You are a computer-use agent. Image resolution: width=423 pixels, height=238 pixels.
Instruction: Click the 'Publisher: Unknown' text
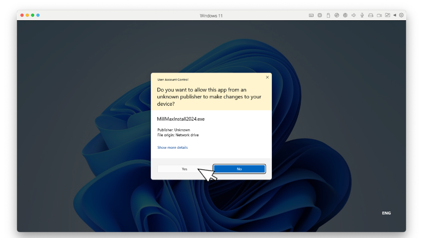[x=174, y=130]
